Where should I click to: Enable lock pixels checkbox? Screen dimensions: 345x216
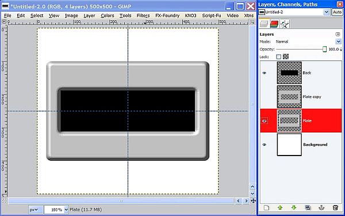tap(278, 57)
